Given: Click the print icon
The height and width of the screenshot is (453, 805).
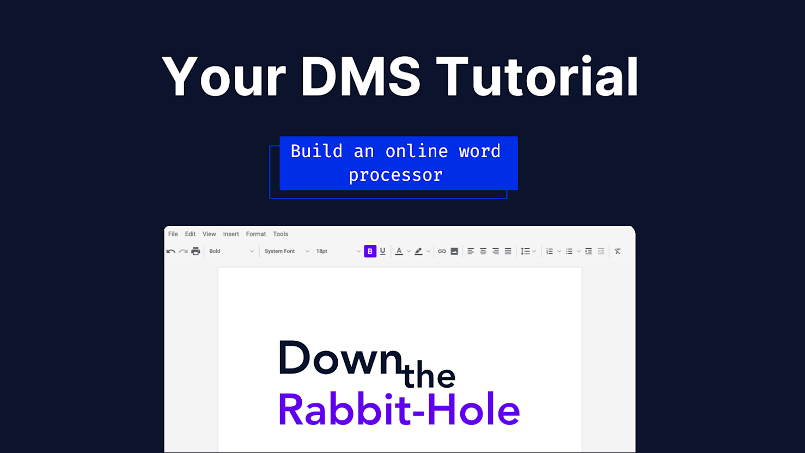Looking at the screenshot, I should pos(196,251).
